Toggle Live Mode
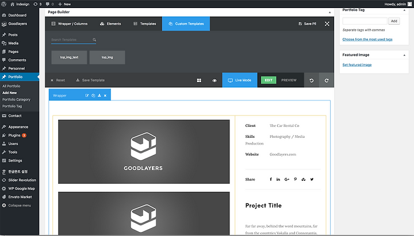 click(240, 80)
